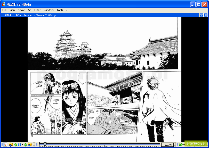Toggle the double-page view icon
209x148 pixels.
(x=19, y=145)
